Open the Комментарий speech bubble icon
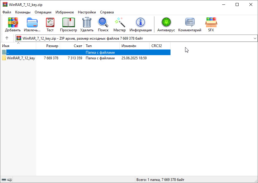This screenshot has height=183, width=258. click(x=190, y=22)
